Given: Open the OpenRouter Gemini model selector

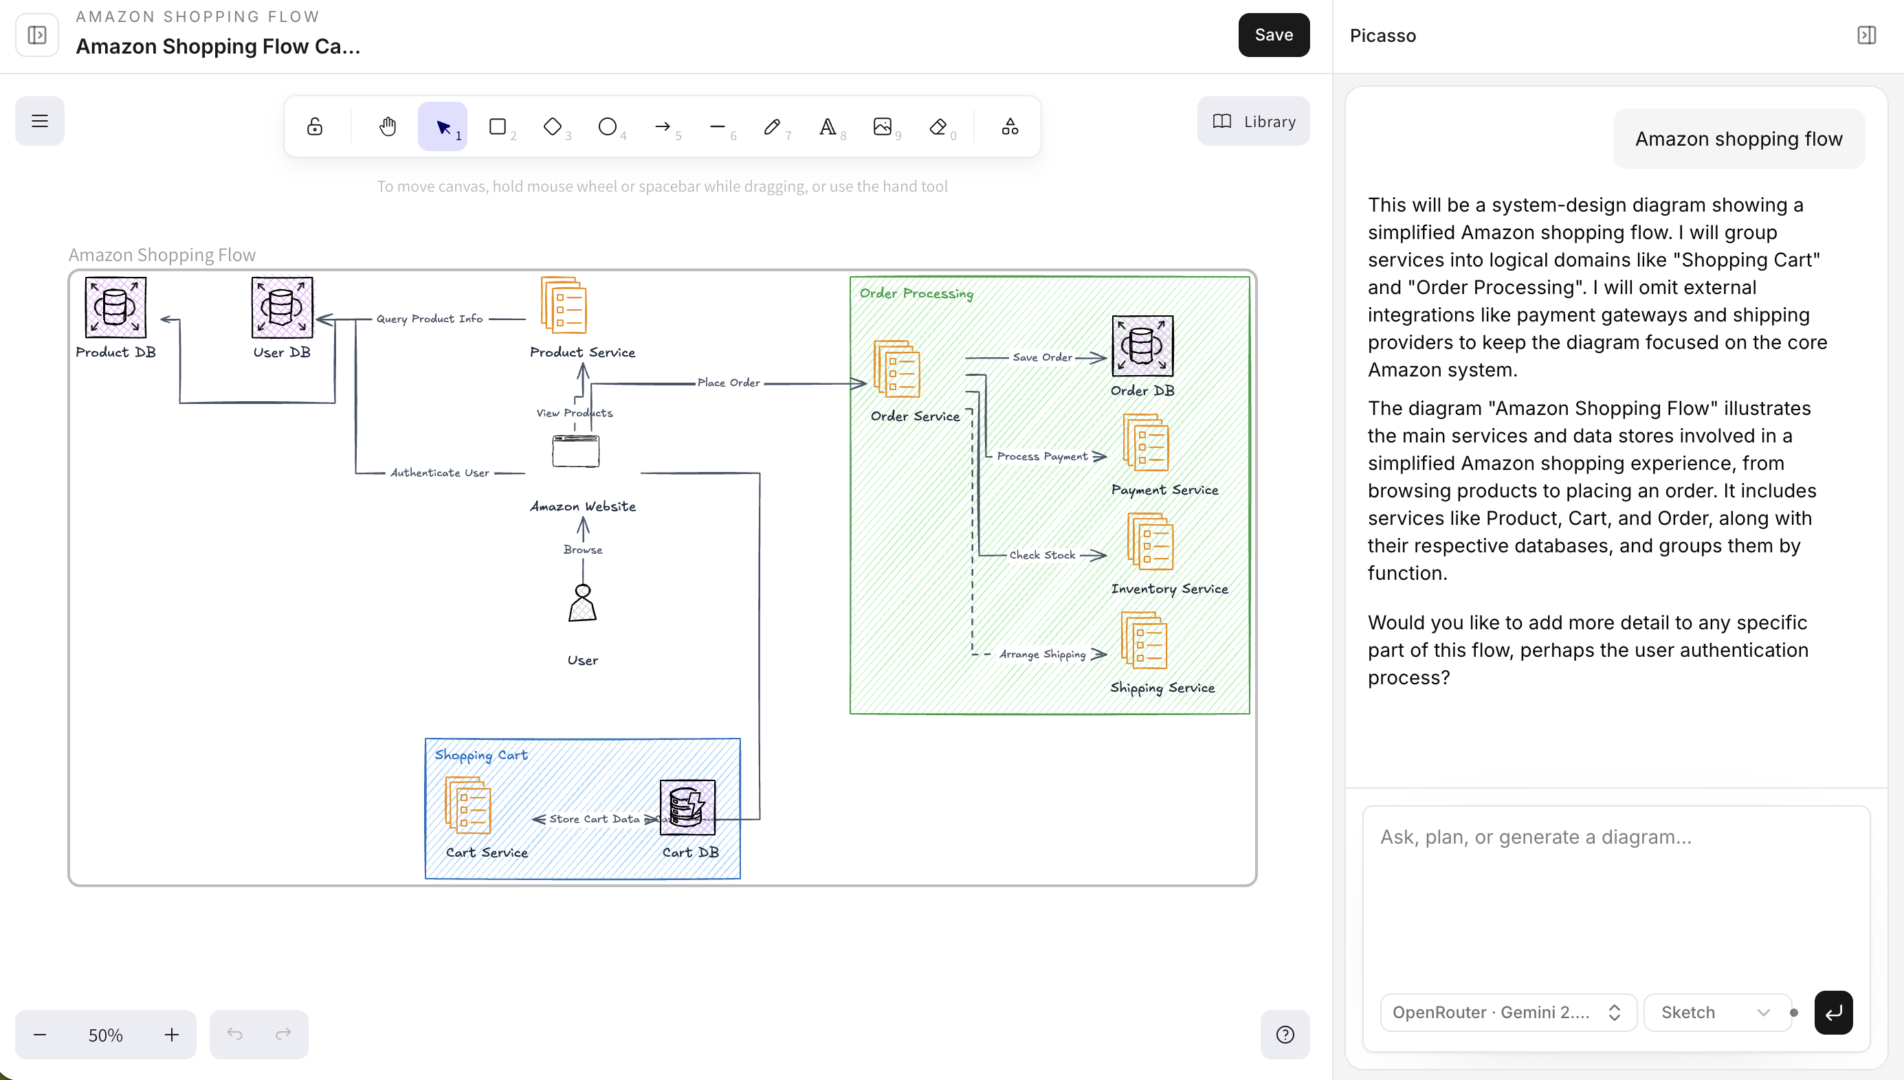Looking at the screenshot, I should (x=1508, y=1013).
